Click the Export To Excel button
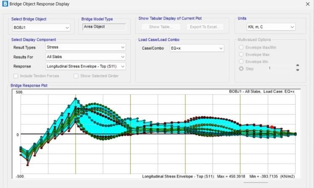The image size is (314, 188). click(205, 27)
